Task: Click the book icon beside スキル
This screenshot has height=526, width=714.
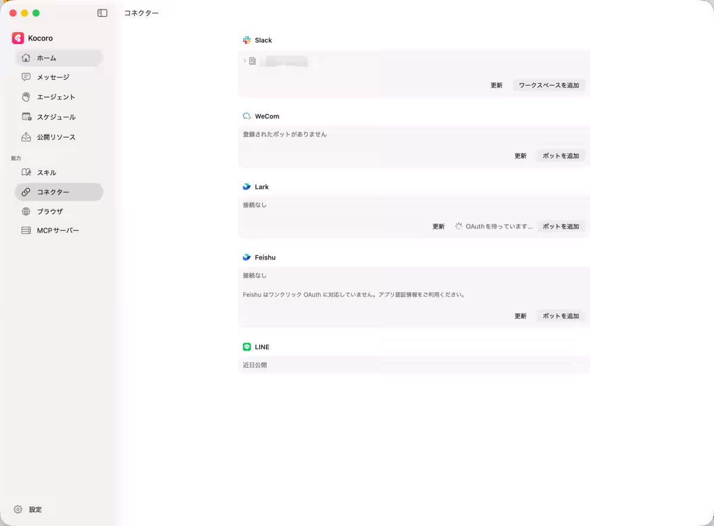Action: coord(26,173)
